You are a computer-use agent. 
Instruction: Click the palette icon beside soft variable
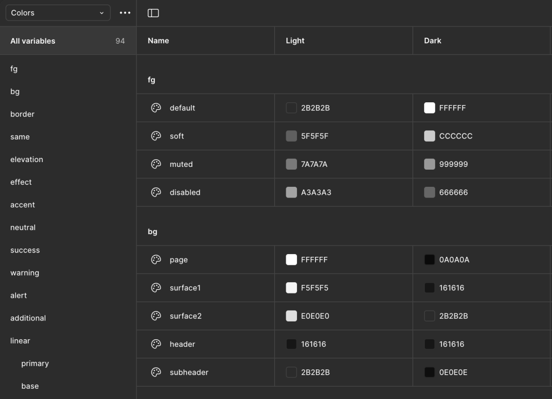pos(156,136)
